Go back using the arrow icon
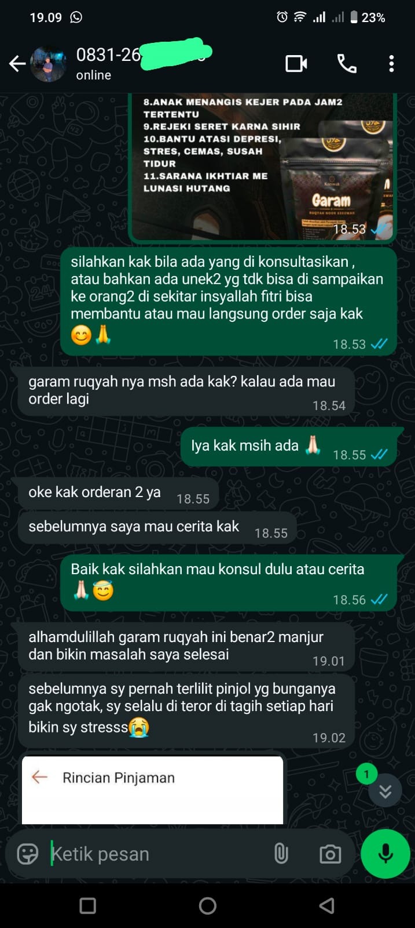Screen dimensions: 415x928 [x=17, y=64]
